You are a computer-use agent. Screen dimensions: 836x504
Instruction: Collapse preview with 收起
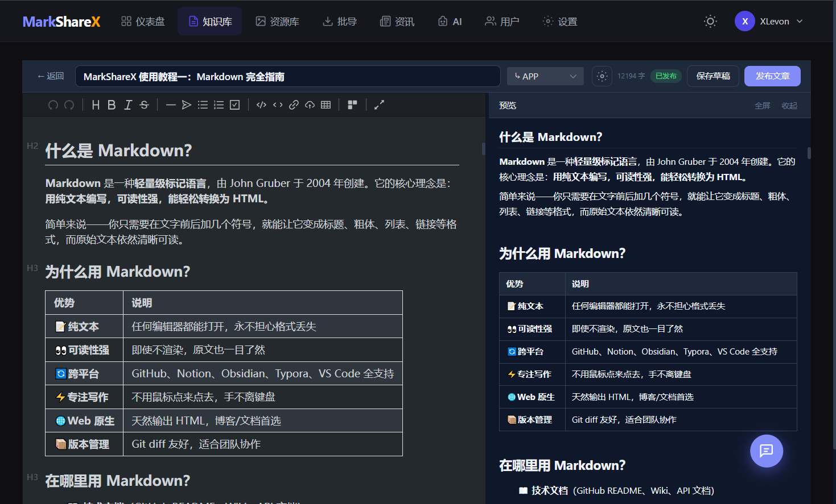789,106
